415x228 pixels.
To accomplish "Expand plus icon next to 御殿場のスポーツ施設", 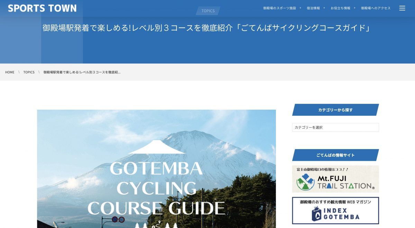I will pyautogui.click(x=300, y=8).
